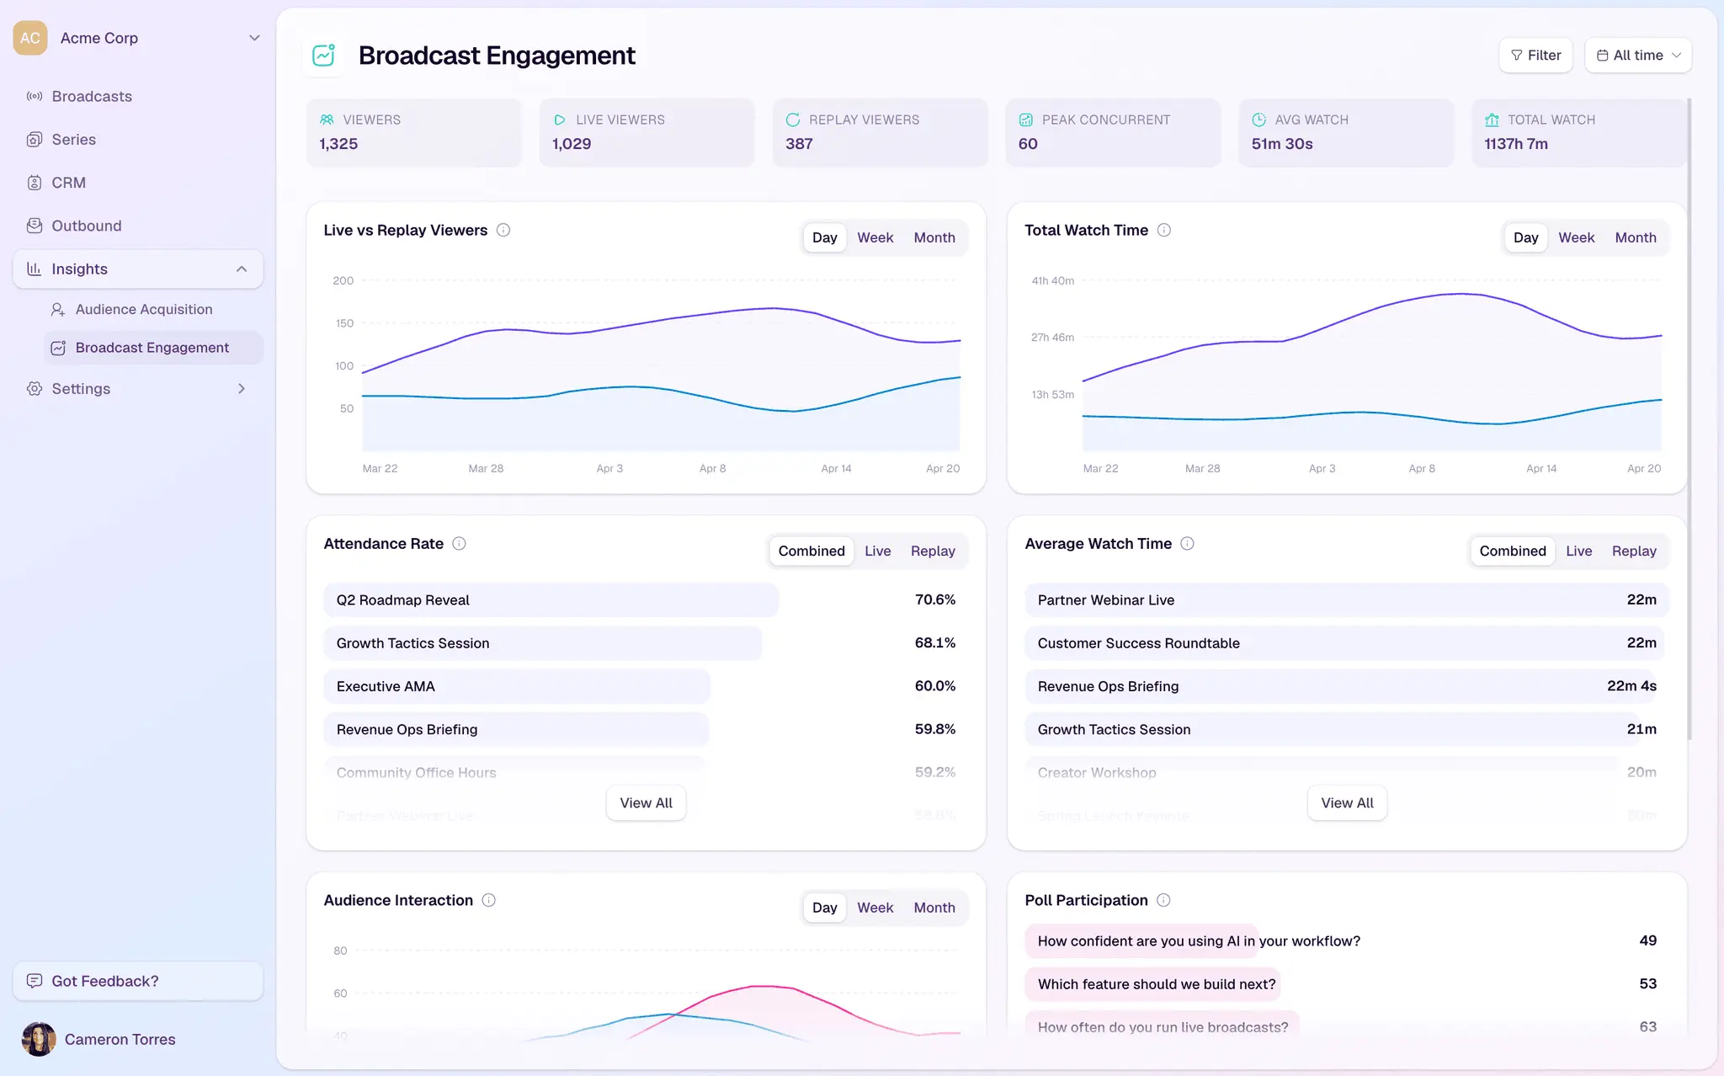This screenshot has width=1724, height=1076.
Task: Click the 1137h 7m total watch value
Action: coord(1515,144)
